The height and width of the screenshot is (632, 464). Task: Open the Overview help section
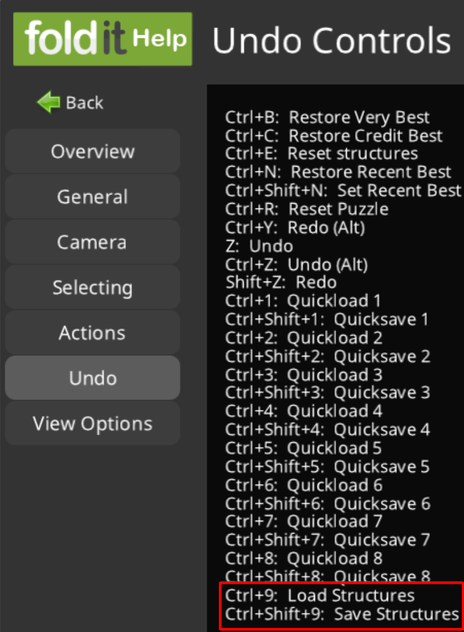tap(92, 151)
